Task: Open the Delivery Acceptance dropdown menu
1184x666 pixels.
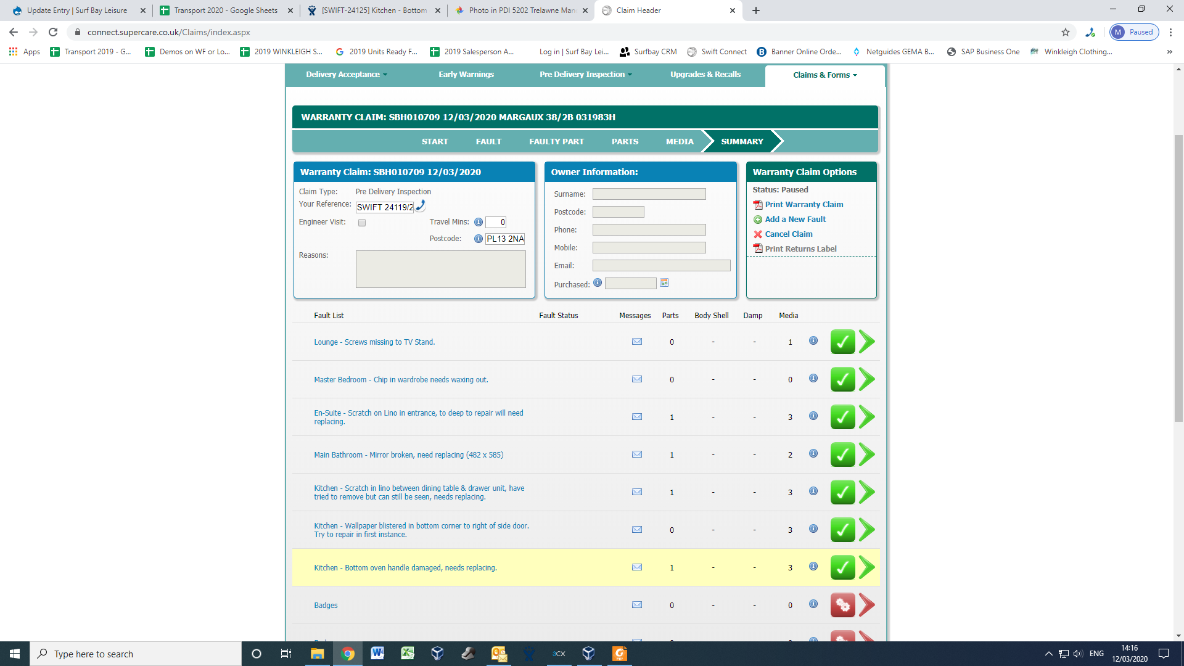Action: [x=347, y=75]
